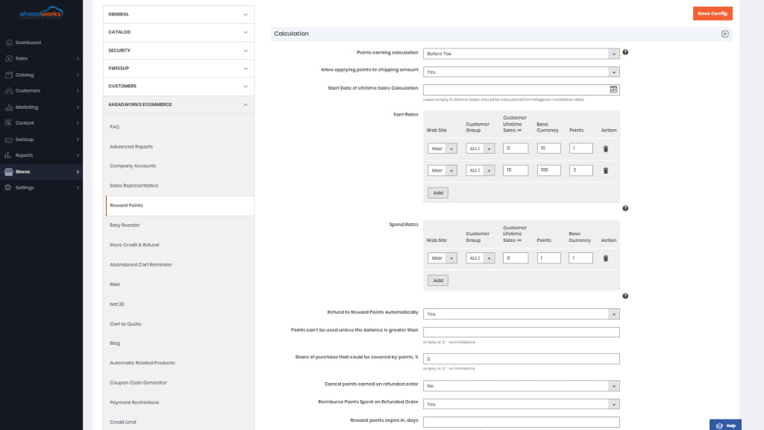Delete the Spend Rates row with trash icon

[x=606, y=258]
